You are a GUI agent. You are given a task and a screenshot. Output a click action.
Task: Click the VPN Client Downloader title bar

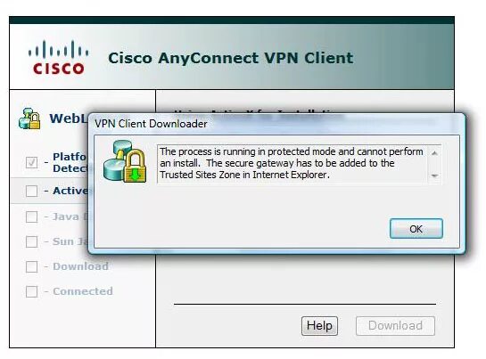276,124
